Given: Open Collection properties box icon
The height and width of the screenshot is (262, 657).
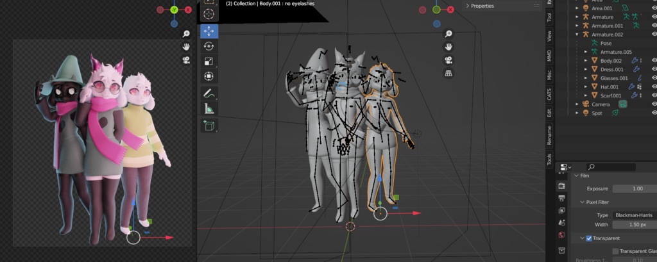Looking at the screenshot, I should pyautogui.click(x=562, y=250).
